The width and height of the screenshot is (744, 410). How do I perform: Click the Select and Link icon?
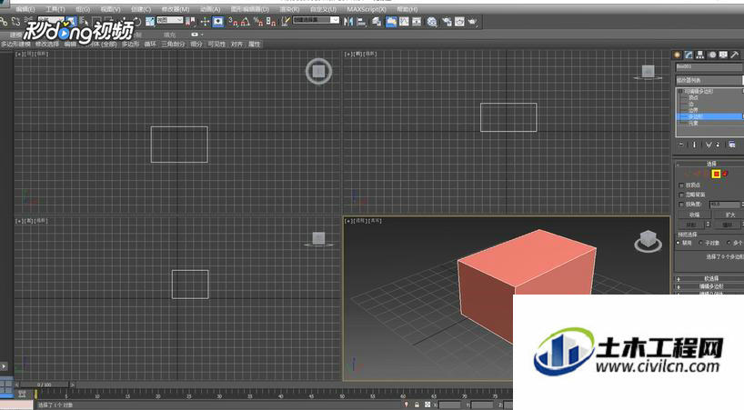[5, 21]
